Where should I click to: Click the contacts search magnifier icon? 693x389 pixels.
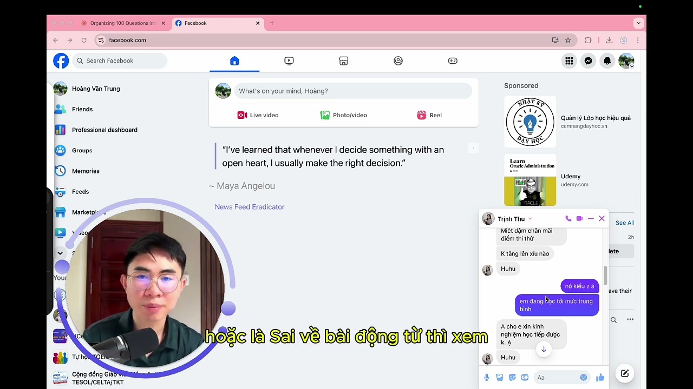613,320
